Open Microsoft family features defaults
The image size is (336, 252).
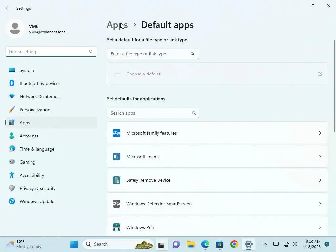pos(217,133)
